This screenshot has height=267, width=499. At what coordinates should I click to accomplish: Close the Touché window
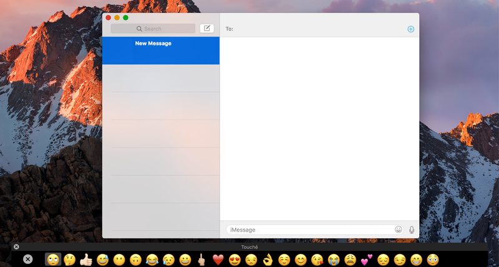(16, 246)
